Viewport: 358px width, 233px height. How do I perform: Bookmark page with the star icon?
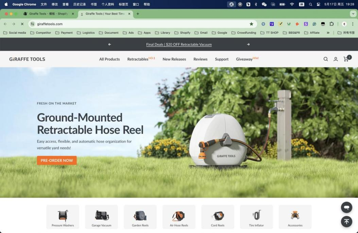(x=251, y=24)
